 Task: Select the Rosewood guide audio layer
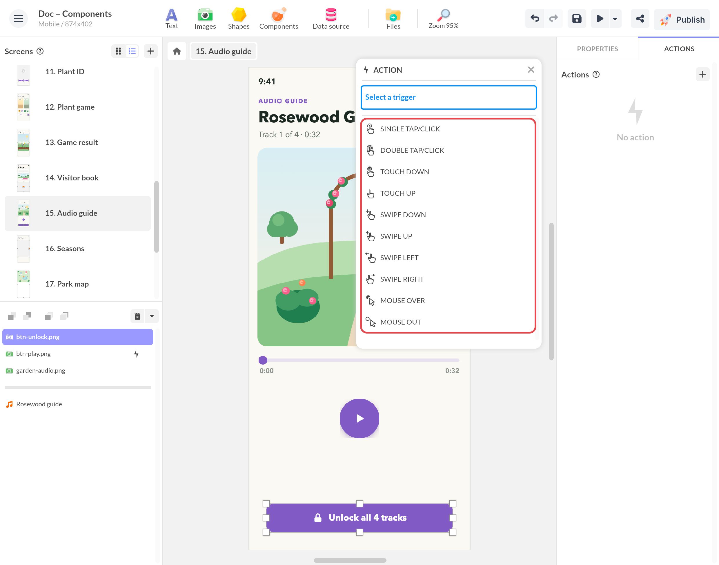point(78,404)
